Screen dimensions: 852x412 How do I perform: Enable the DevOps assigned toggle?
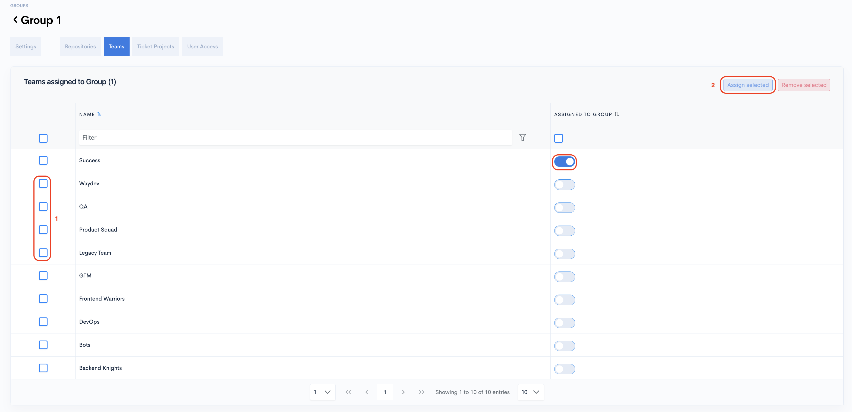pyautogui.click(x=564, y=323)
